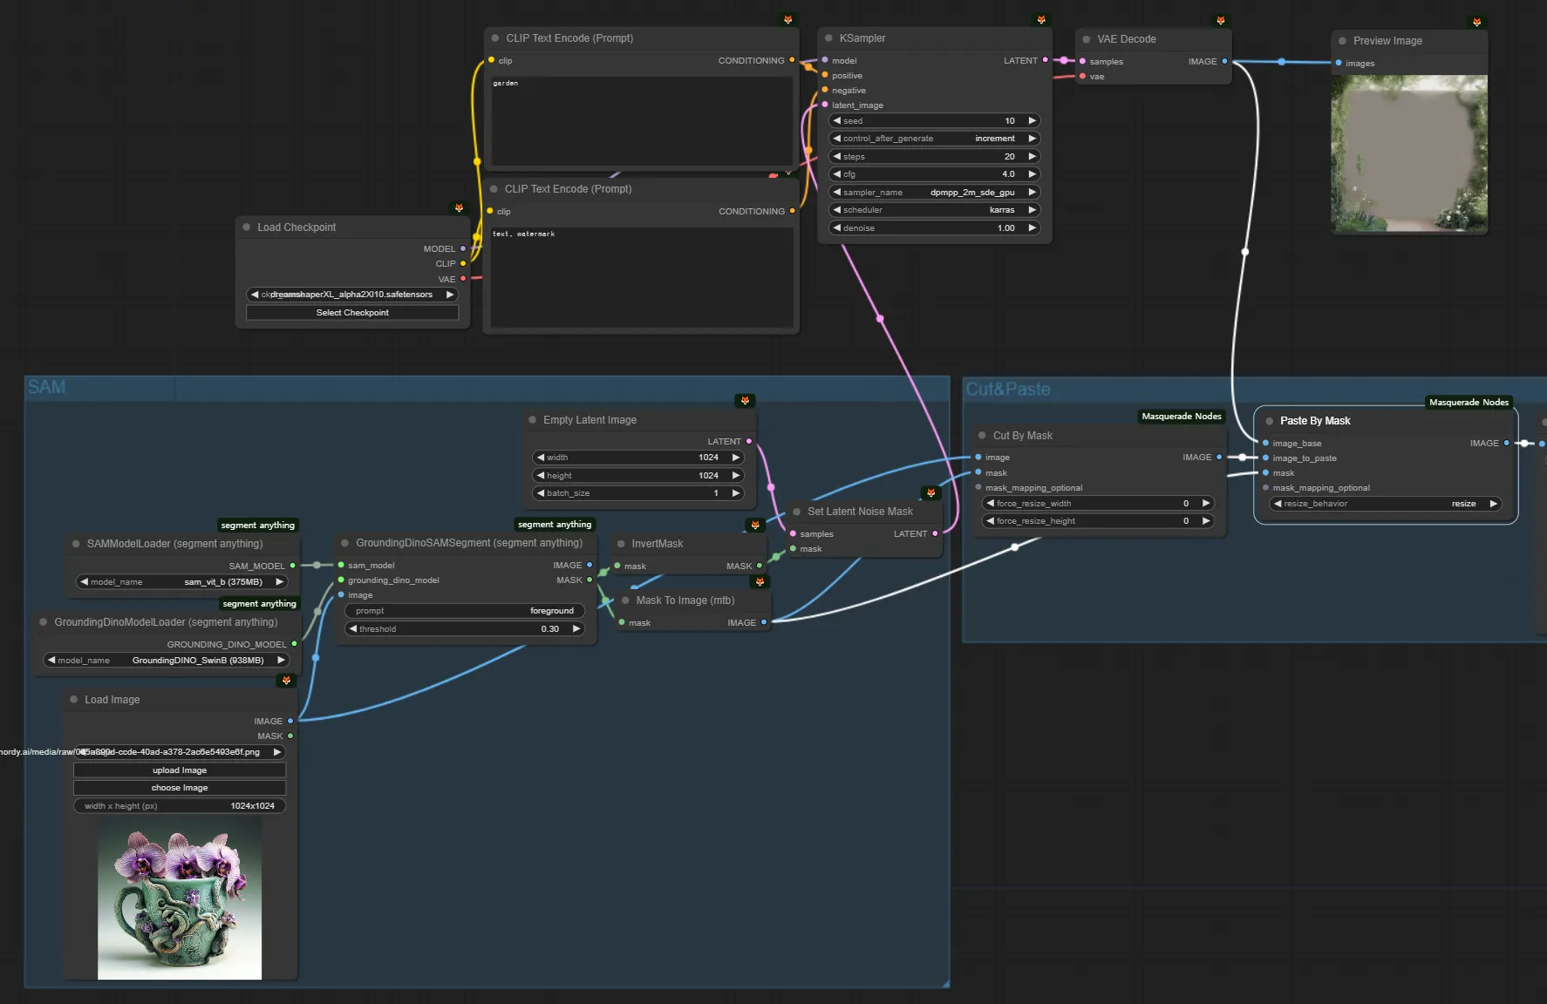Collapse the Preview Image node via its dot

click(x=1342, y=41)
